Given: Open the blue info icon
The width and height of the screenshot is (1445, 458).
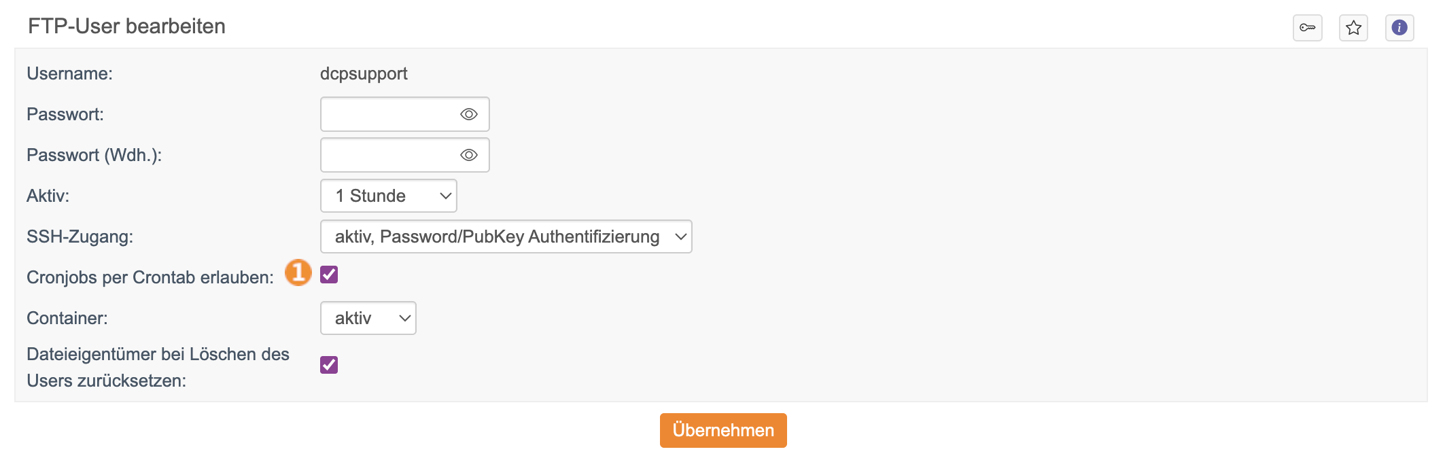Looking at the screenshot, I should pos(1399,28).
